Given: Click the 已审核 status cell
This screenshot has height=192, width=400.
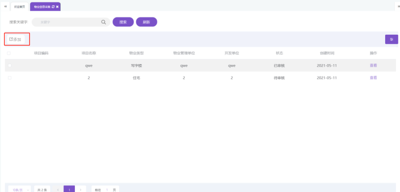Looking at the screenshot, I should point(279,65).
